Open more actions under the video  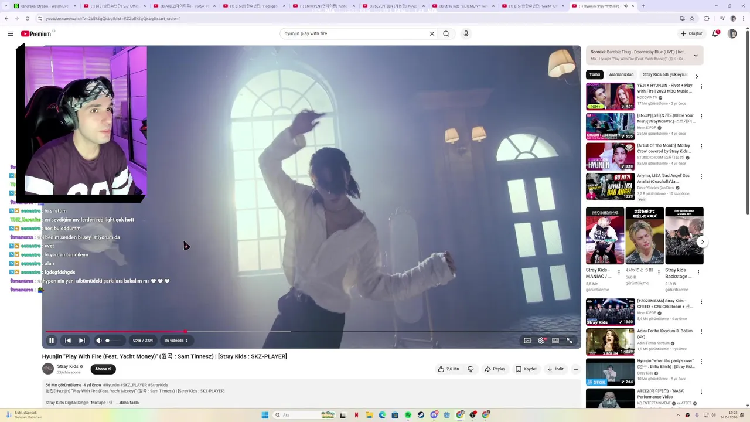click(576, 369)
